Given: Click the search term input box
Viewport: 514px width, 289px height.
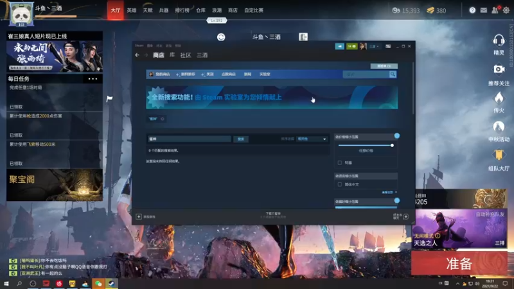Looking at the screenshot, I should [190, 139].
